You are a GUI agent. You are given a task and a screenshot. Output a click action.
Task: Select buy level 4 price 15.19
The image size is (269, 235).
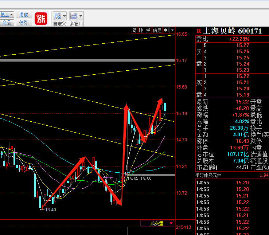tap(243, 95)
